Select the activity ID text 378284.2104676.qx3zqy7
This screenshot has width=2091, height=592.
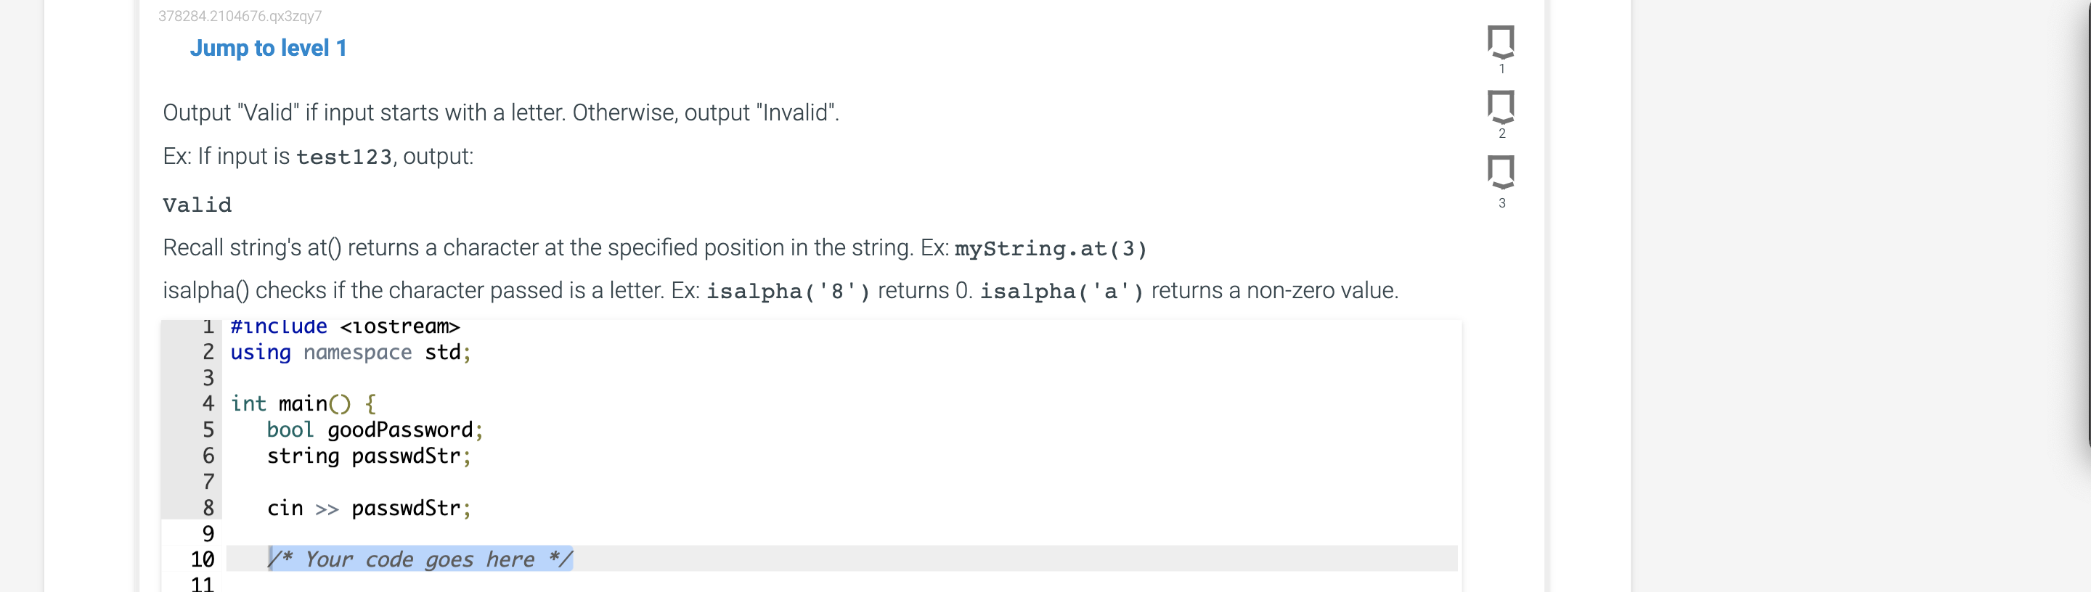240,15
